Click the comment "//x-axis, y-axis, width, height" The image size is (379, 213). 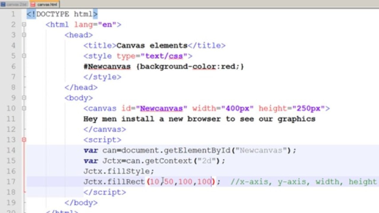(304, 182)
